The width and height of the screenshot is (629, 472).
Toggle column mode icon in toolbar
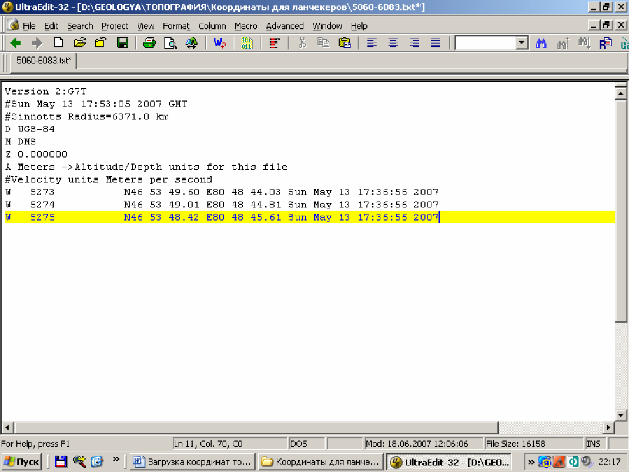coord(275,42)
